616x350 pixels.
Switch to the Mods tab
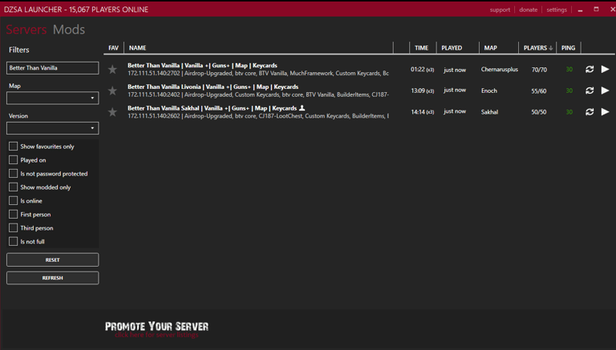69,30
